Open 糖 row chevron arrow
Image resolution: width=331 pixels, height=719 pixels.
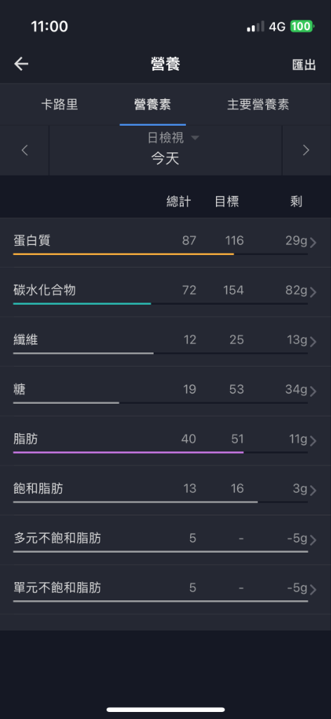pos(313,391)
